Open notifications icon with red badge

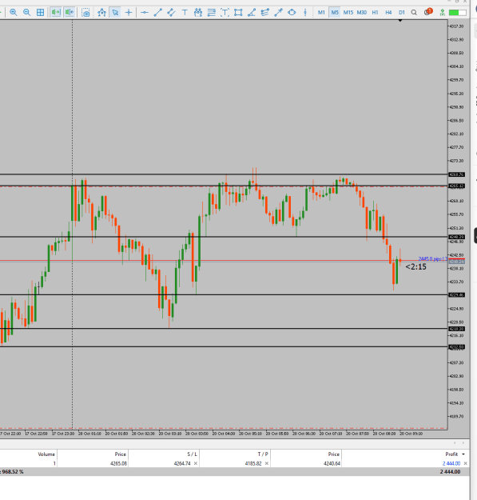[428, 12]
